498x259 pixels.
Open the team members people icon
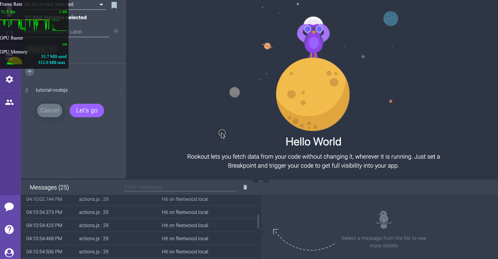click(x=9, y=102)
